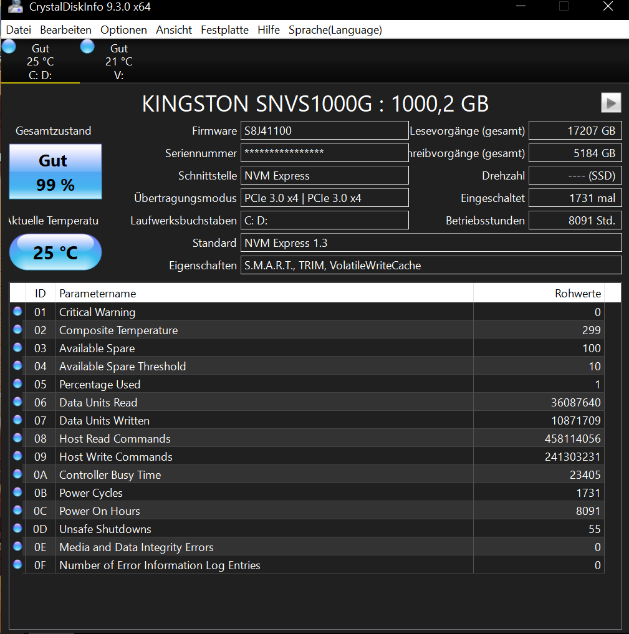This screenshot has height=634, width=629.
Task: Click the Übertragungsmodus field PCIe 3.0 x4
Action: click(324, 198)
